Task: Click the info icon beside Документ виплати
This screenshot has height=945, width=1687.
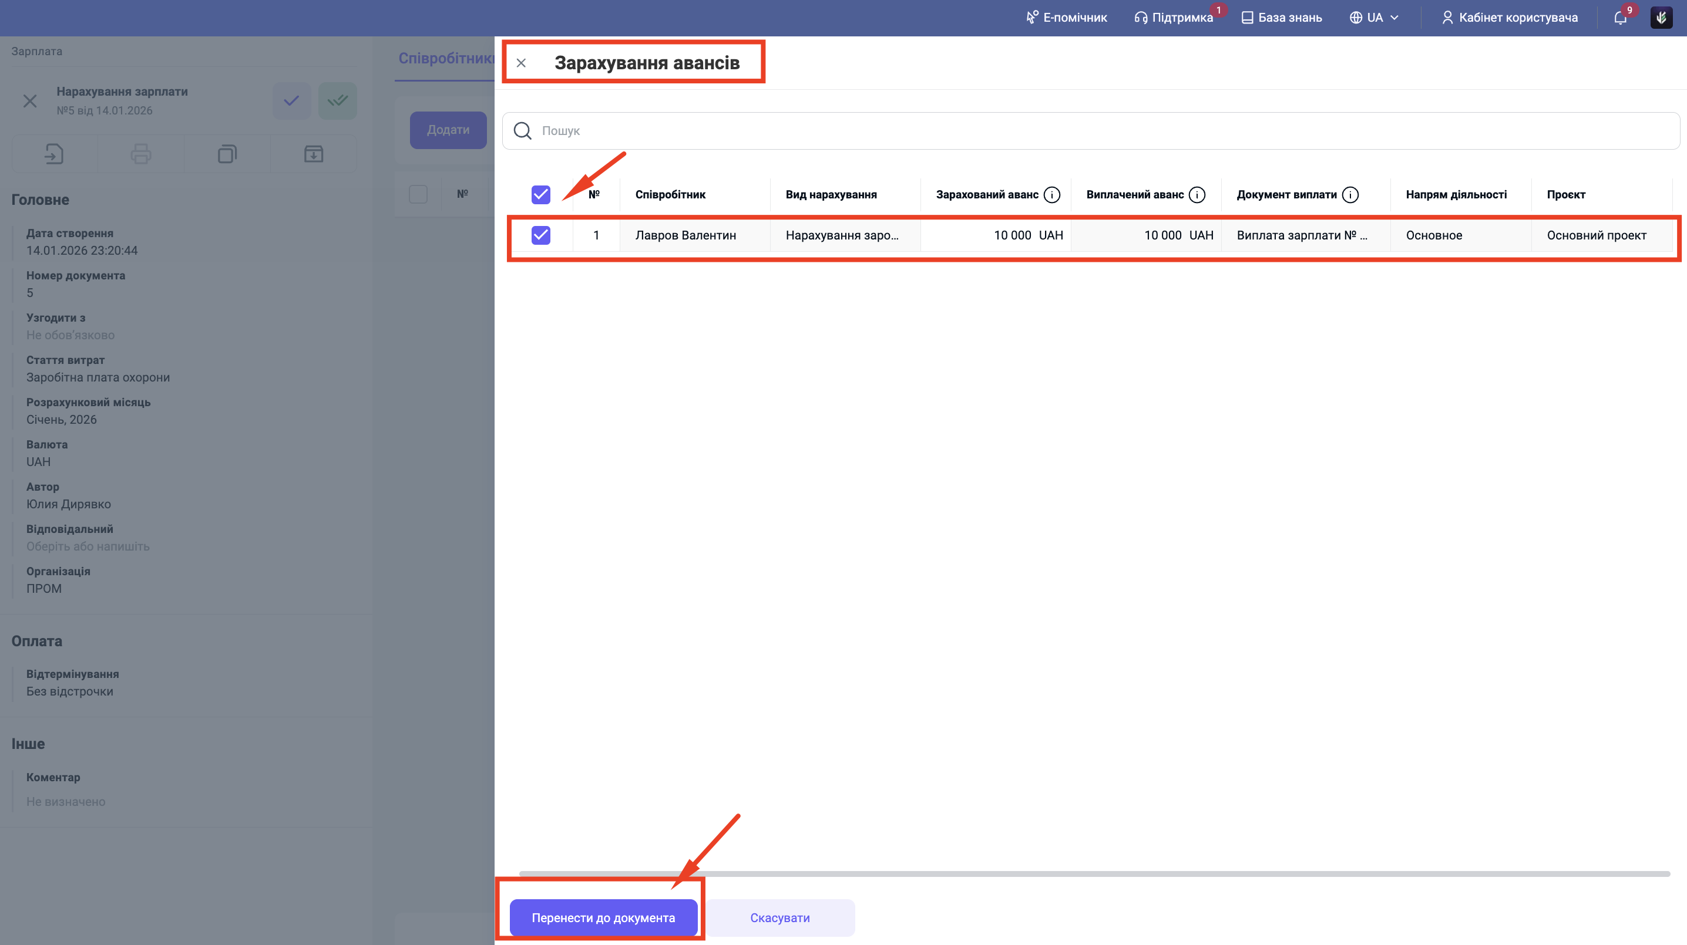Action: point(1350,195)
